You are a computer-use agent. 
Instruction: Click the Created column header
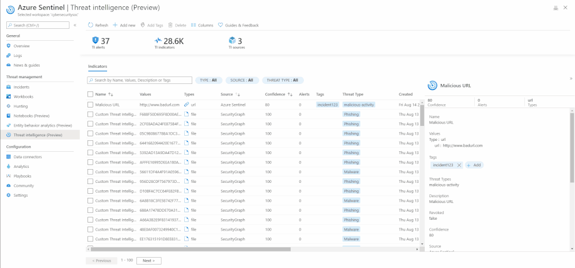[406, 94]
